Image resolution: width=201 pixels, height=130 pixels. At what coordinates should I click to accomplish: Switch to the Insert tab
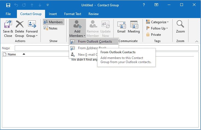tap(53, 14)
